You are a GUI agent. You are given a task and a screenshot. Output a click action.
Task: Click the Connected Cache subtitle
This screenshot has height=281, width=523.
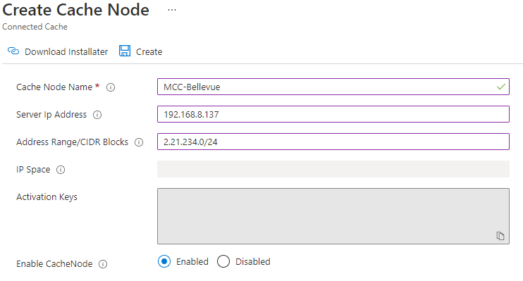pos(35,27)
